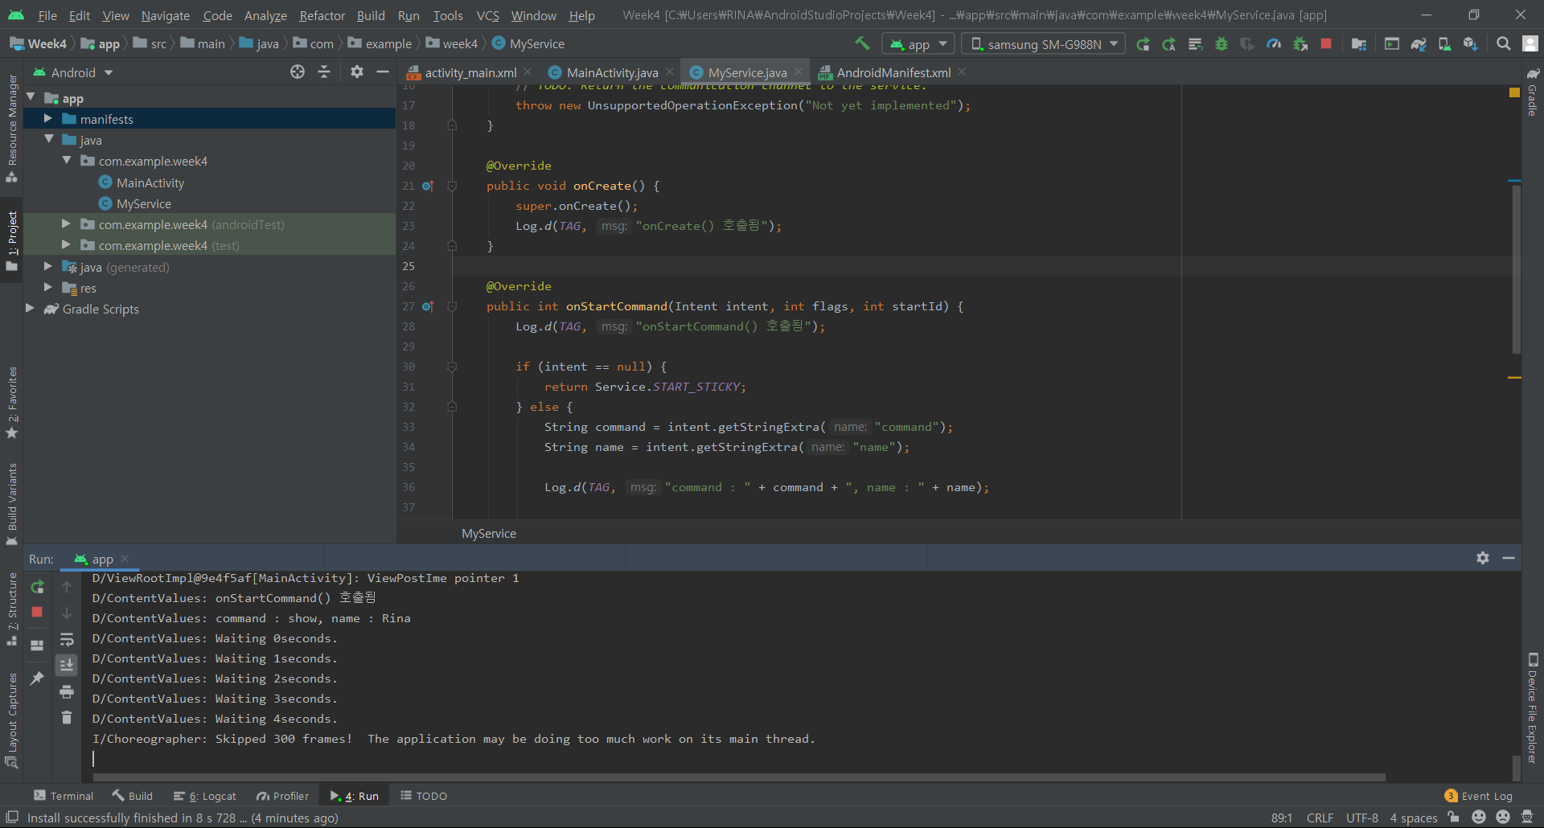Open Run panel settings gear
The width and height of the screenshot is (1544, 828).
1483,558
